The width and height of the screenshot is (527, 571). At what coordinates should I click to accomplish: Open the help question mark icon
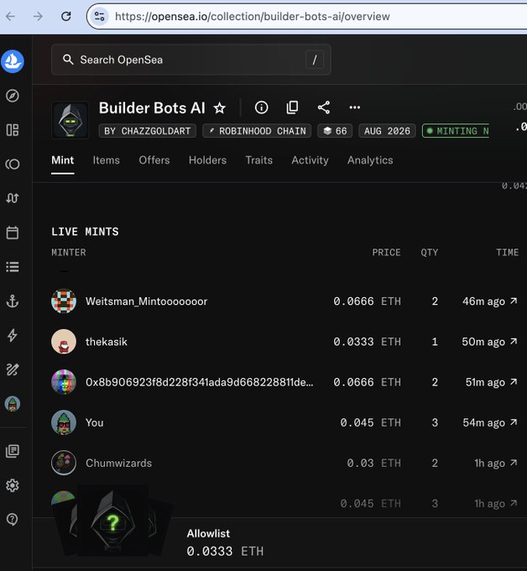coord(13,519)
